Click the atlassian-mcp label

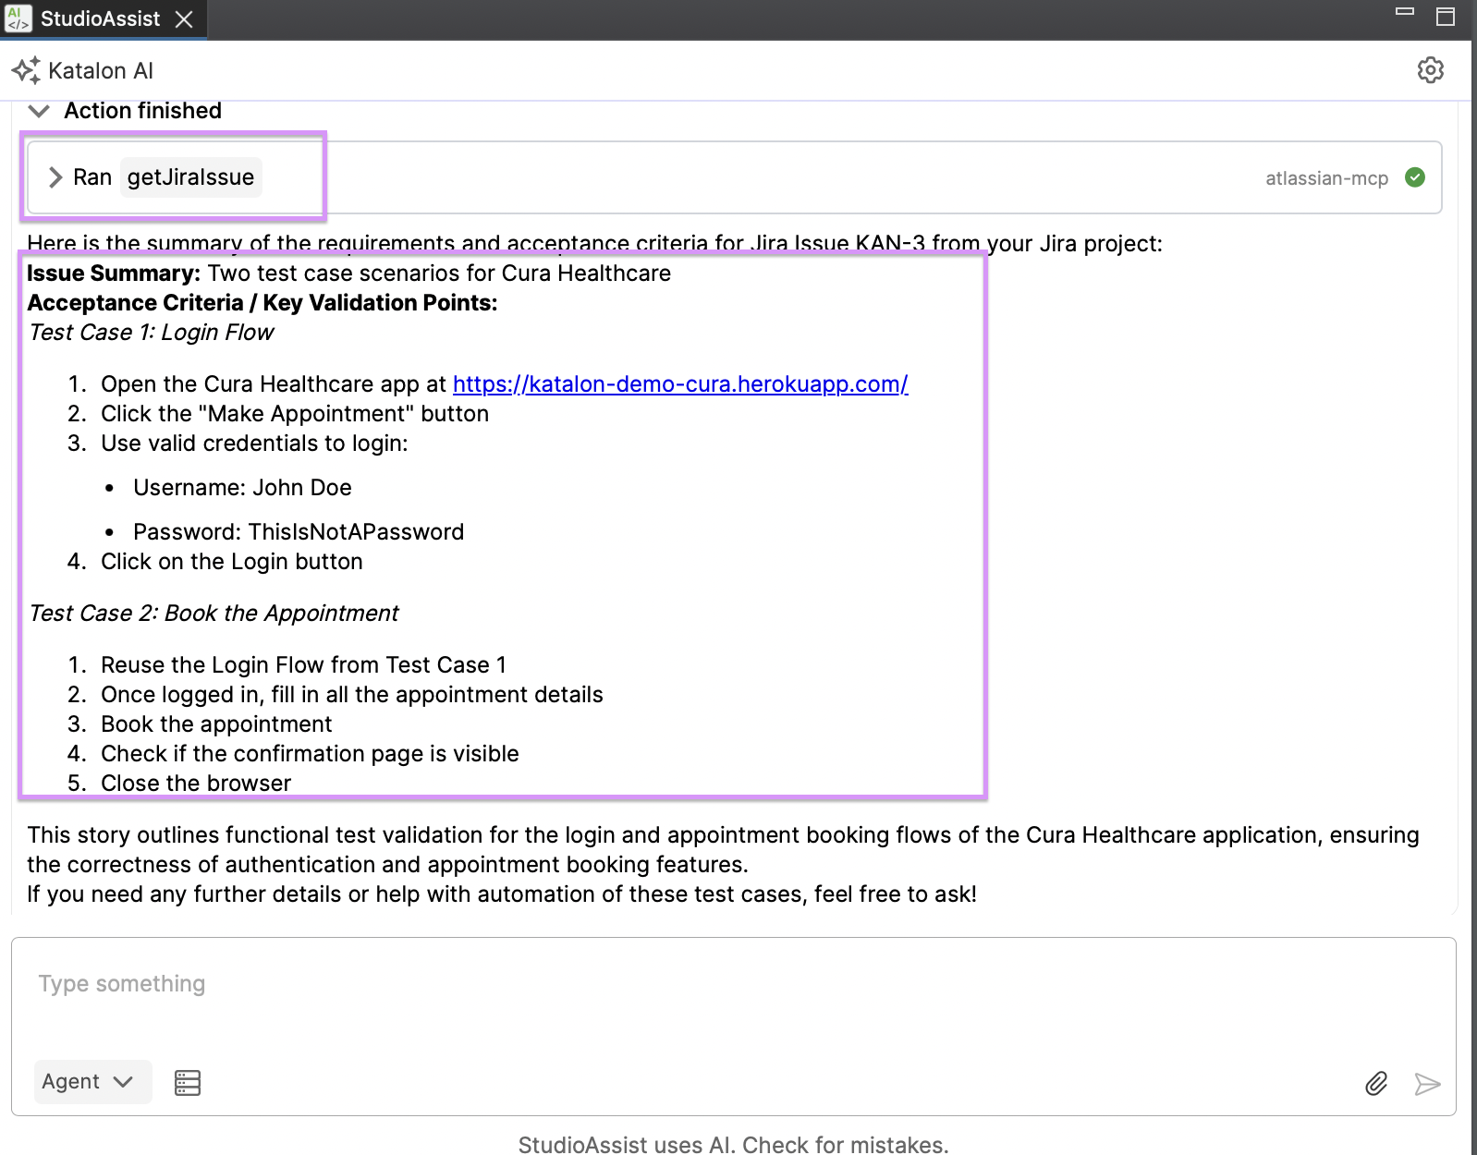pyautogui.click(x=1326, y=178)
